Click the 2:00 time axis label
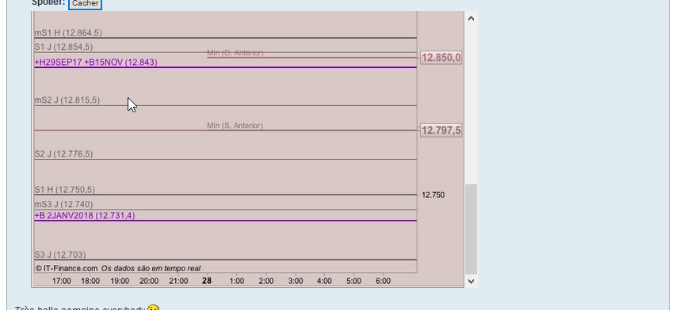 coord(266,282)
